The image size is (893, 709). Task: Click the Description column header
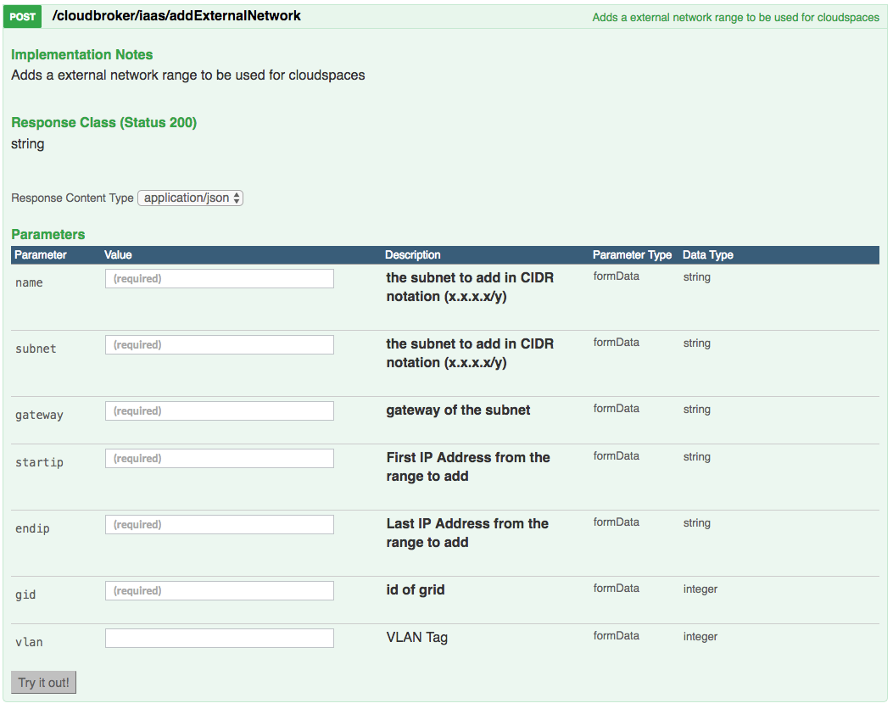click(x=413, y=255)
